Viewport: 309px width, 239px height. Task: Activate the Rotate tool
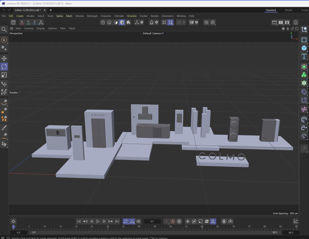tap(4, 67)
